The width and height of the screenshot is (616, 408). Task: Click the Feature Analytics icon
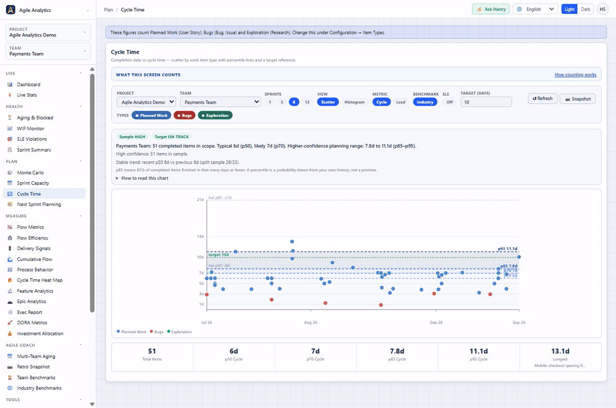click(10, 291)
